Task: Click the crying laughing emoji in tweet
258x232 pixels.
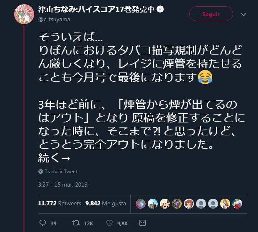Action: pos(204,76)
